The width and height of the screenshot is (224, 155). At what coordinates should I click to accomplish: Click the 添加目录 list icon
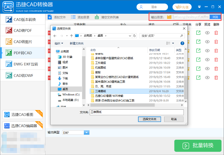(73, 17)
